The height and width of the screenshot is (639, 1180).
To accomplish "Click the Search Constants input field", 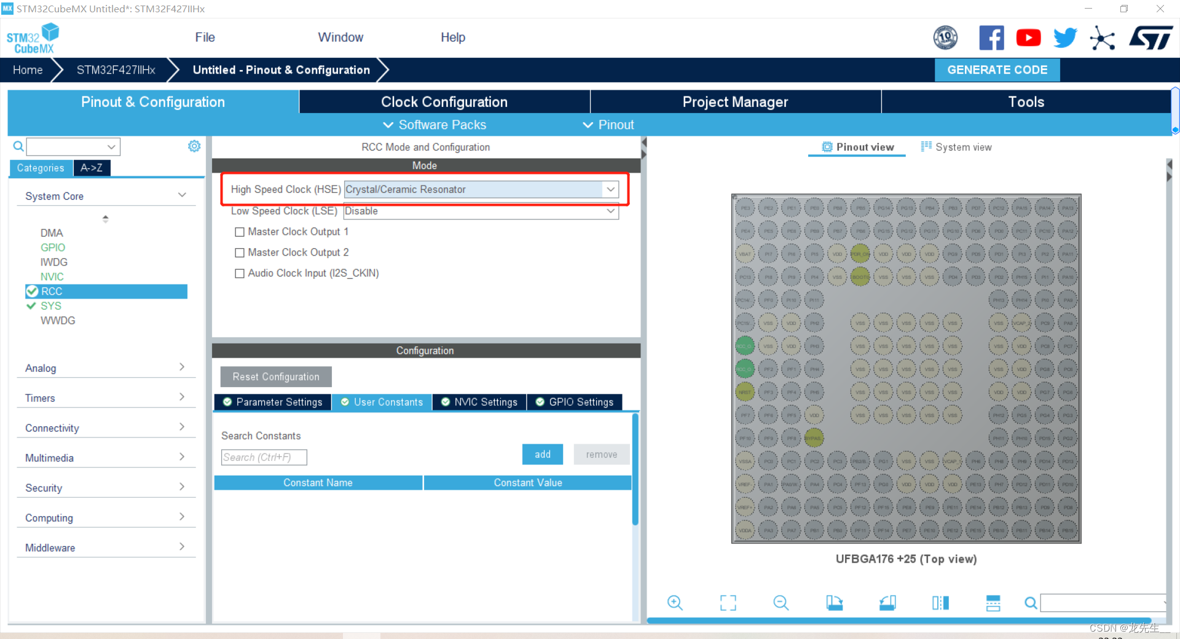I will coord(264,457).
